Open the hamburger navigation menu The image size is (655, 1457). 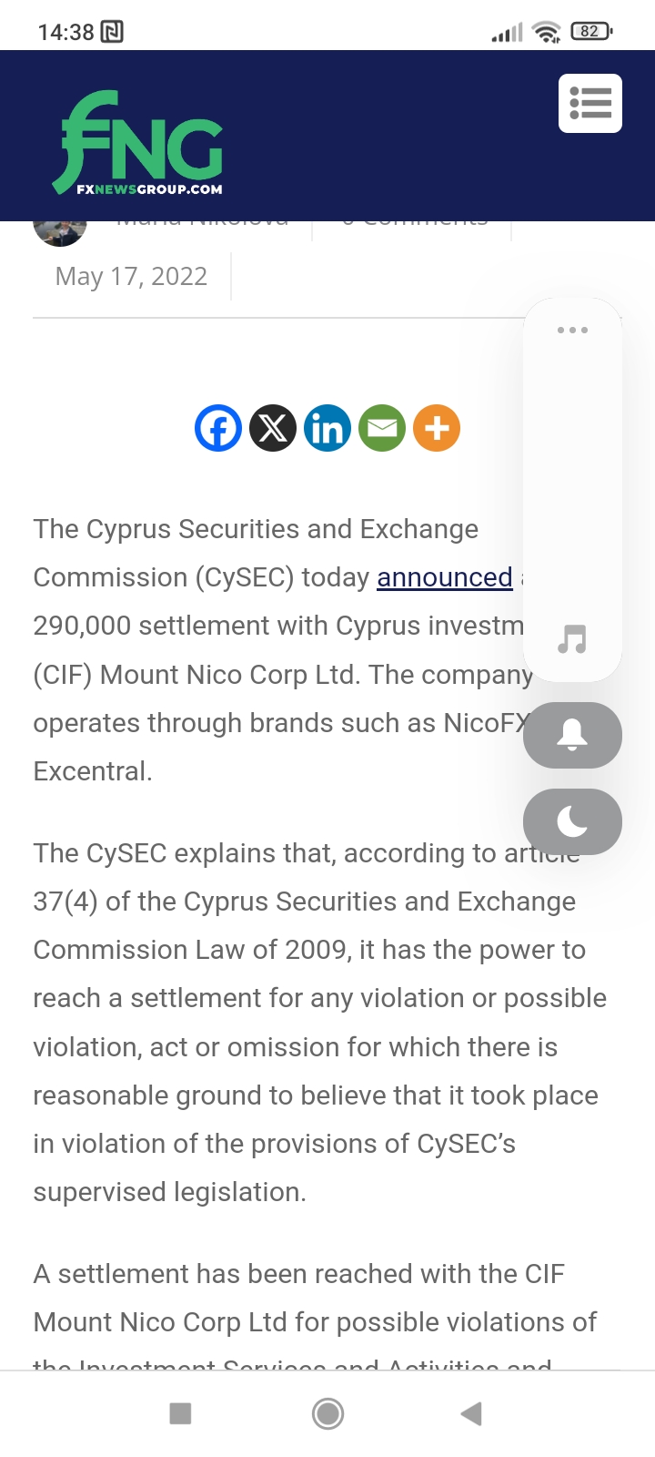click(590, 104)
